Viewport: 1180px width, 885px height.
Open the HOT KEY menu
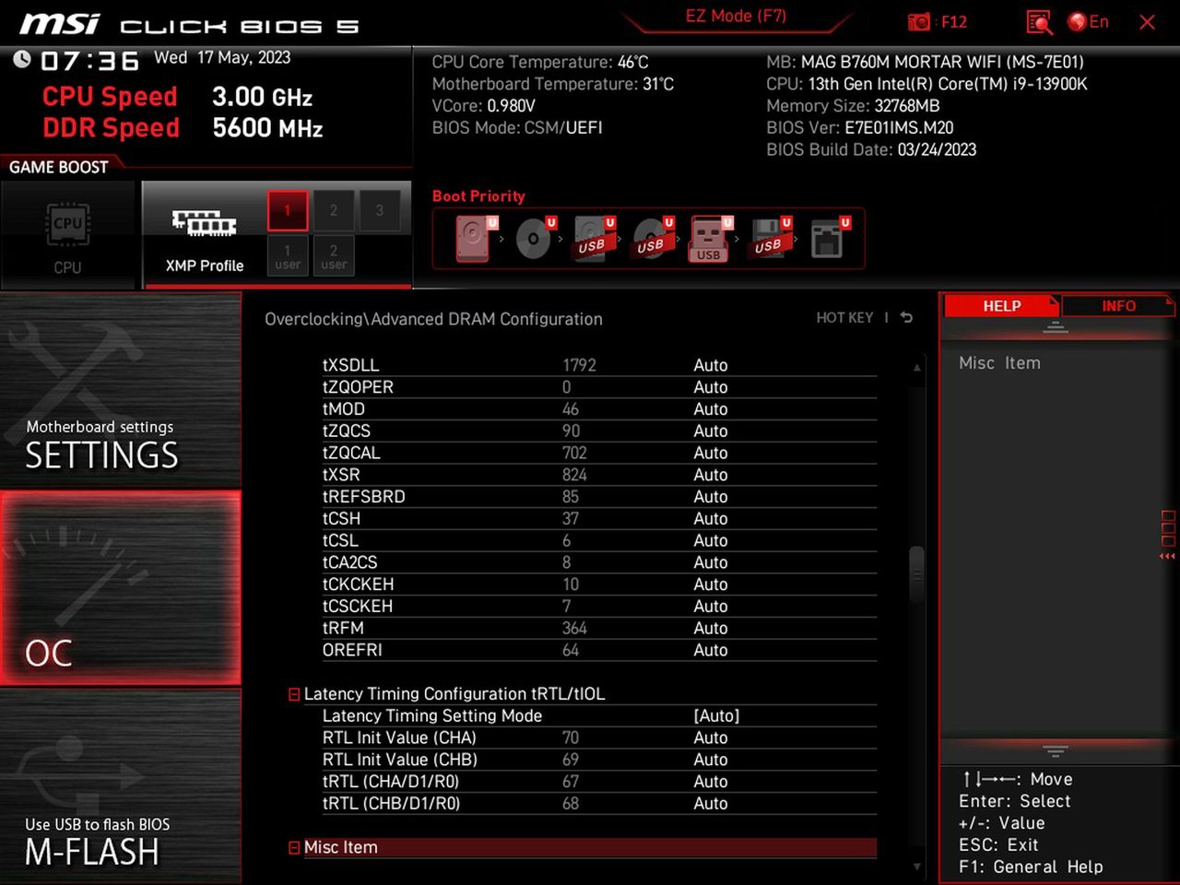[844, 317]
